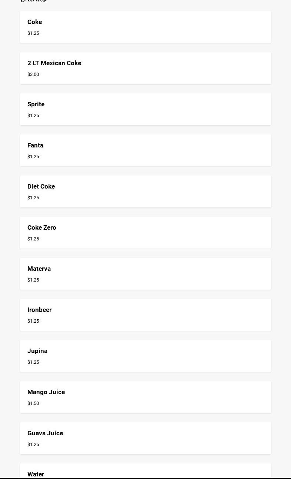This screenshot has height=479, width=291.
Task: Click the price under Ironbeer
Action: pyautogui.click(x=33, y=321)
